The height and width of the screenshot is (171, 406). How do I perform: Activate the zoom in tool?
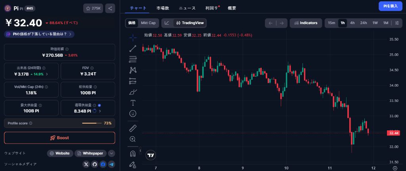133,139
